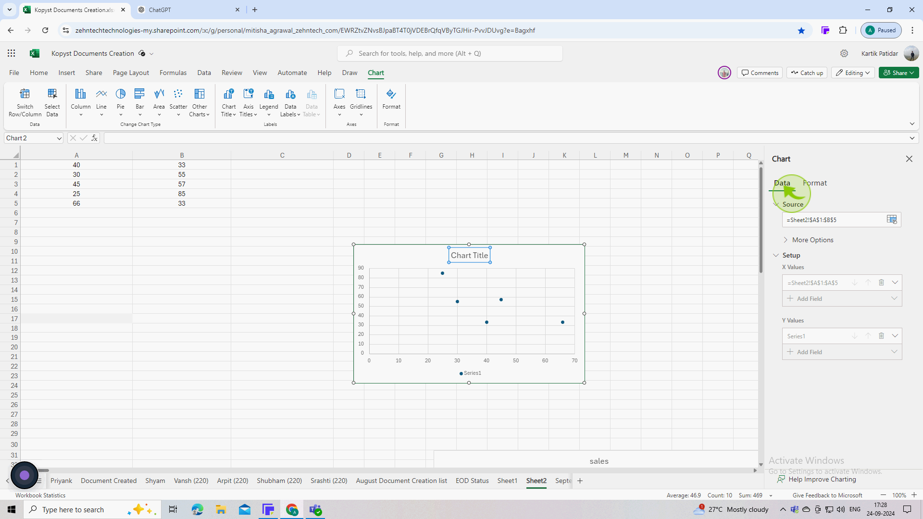The image size is (923, 519).
Task: Click the insert function fx icon
Action: (x=94, y=138)
